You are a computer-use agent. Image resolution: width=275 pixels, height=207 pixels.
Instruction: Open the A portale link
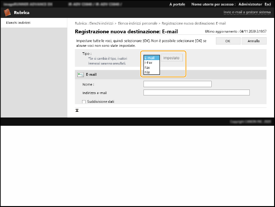coord(177,4)
